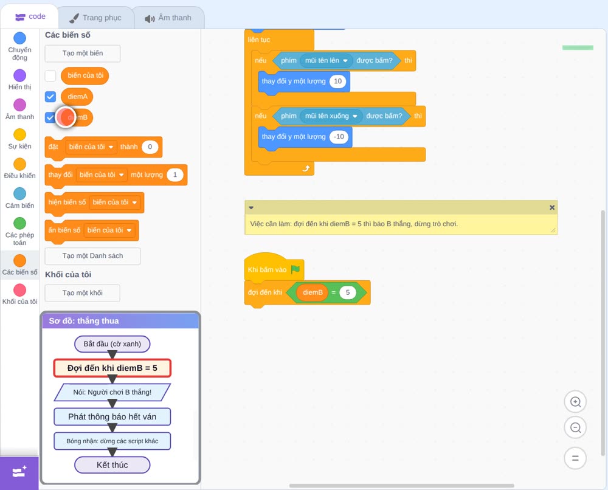The height and width of the screenshot is (490, 608).
Task: Click the green flag on Khi bấm vào block
Action: coord(295,269)
